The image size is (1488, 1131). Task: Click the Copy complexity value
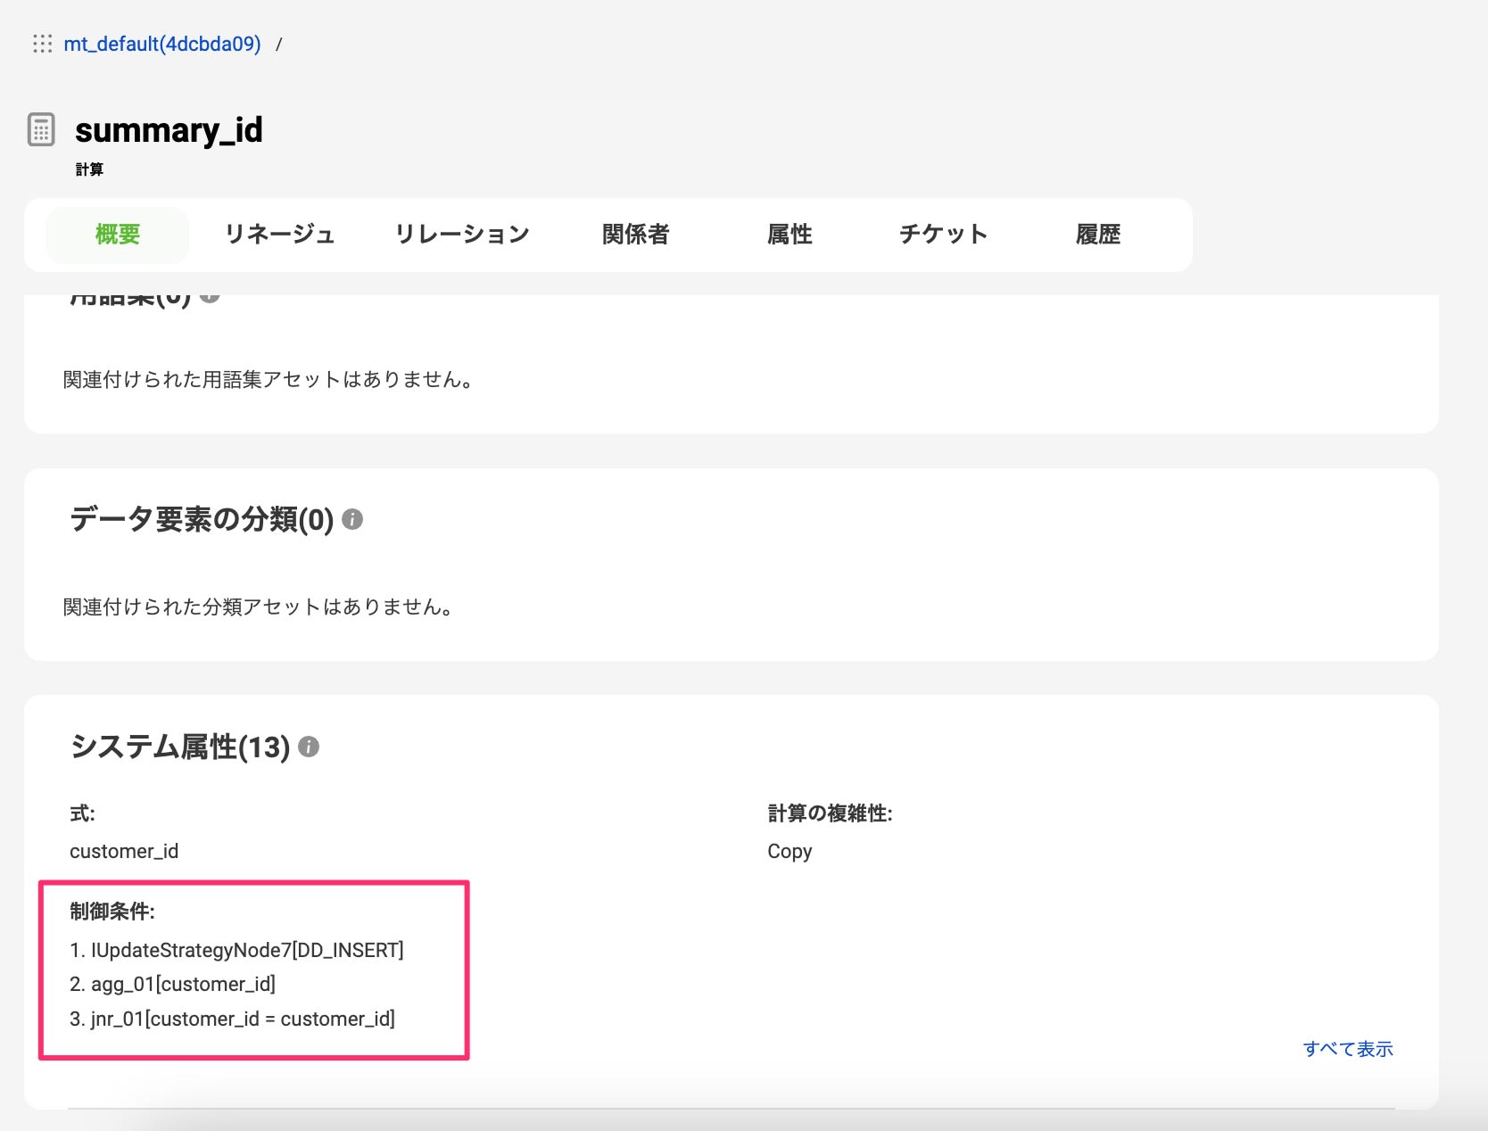point(789,852)
